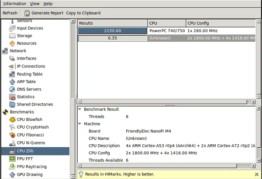Image resolution: width=262 pixels, height=179 pixels.
Task: Click results list scroll down arrow
Action: 259,96
